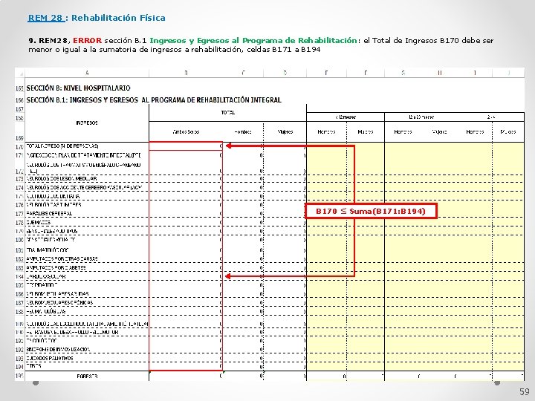535x401 pixels.
Task: Select row header 192
Action: (20, 350)
